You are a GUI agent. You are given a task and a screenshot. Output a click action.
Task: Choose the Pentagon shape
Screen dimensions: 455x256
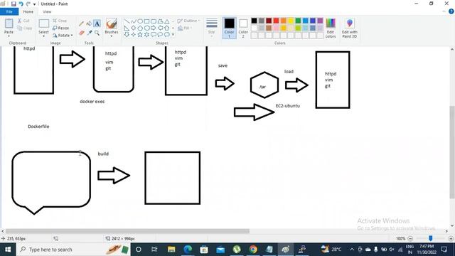140,28
